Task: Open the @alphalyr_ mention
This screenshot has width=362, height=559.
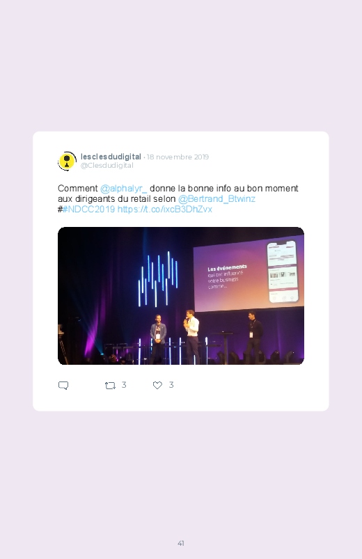Action: point(123,188)
